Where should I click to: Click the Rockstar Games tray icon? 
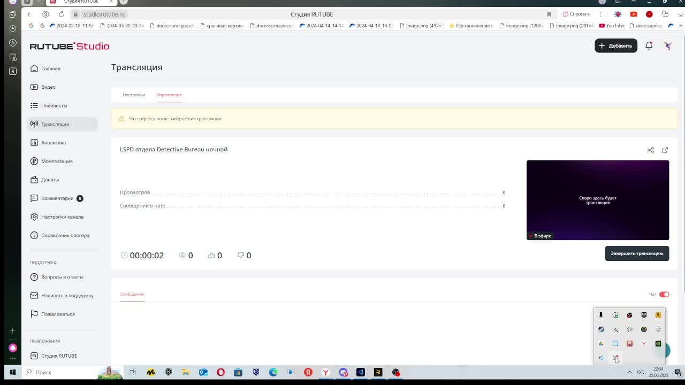(658, 315)
